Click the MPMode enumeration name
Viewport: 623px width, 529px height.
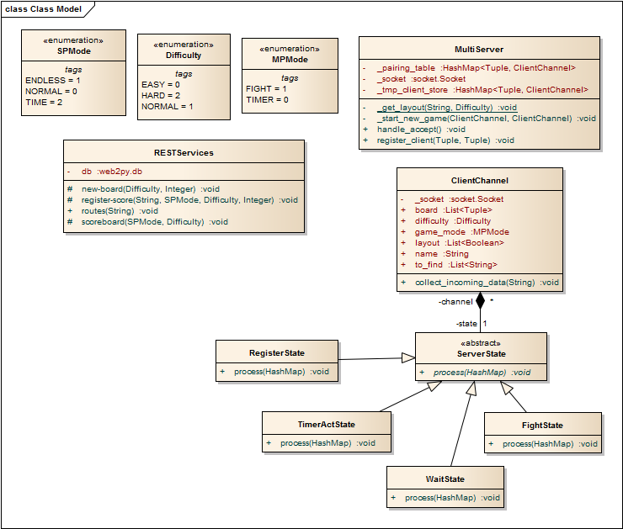tap(290, 60)
